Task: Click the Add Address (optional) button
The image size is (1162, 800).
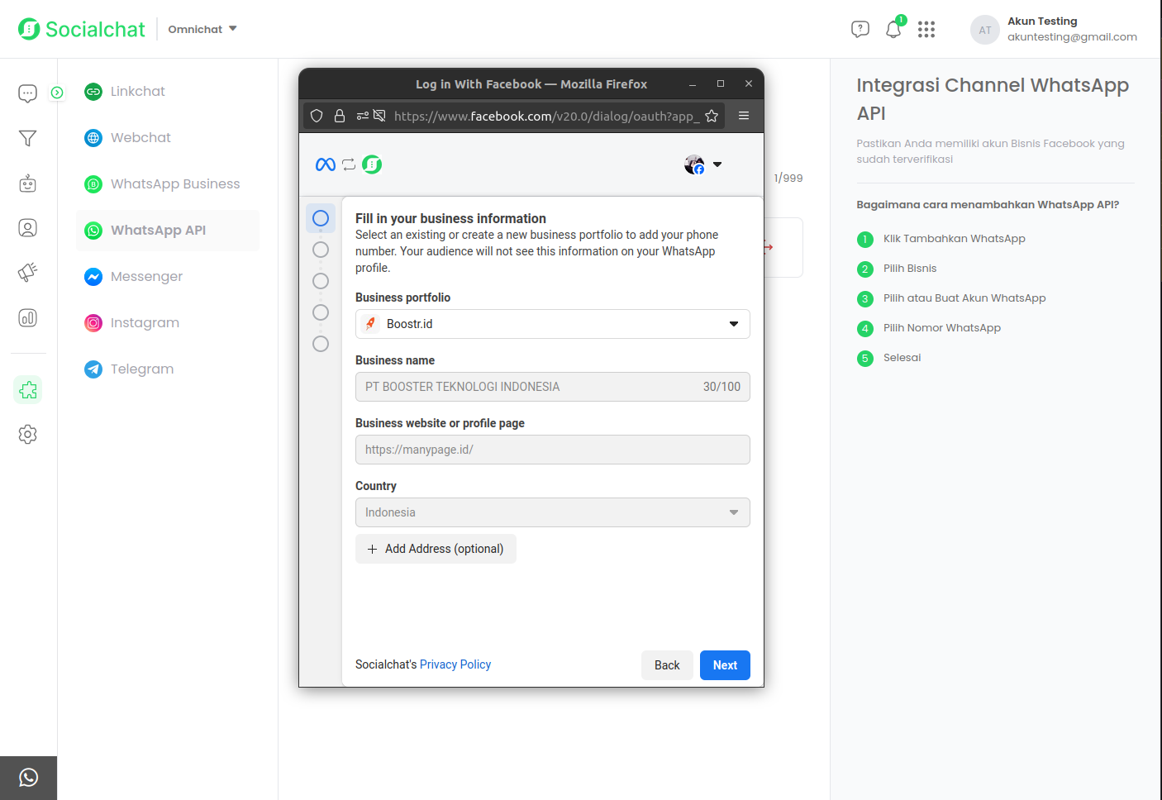Action: [436, 549]
